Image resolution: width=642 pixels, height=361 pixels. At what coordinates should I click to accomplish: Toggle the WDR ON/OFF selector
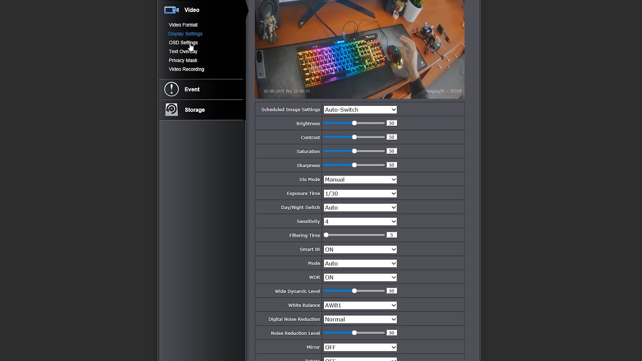tap(360, 277)
